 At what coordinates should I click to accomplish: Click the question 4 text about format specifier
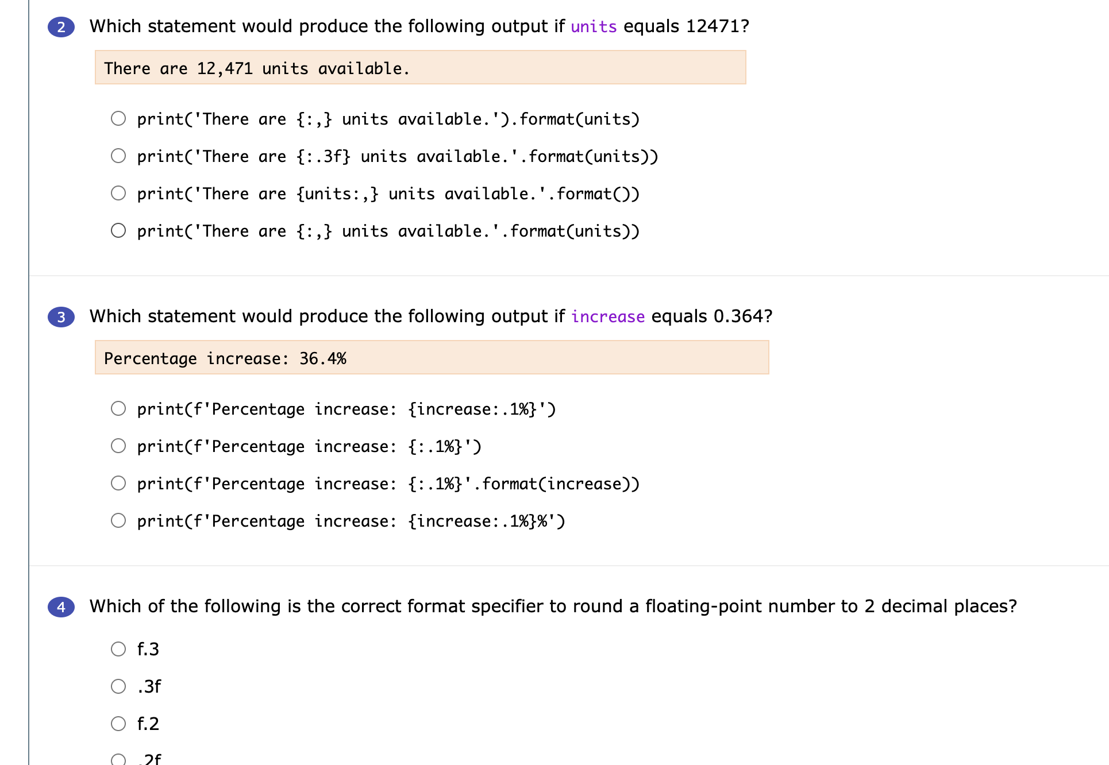(x=553, y=606)
